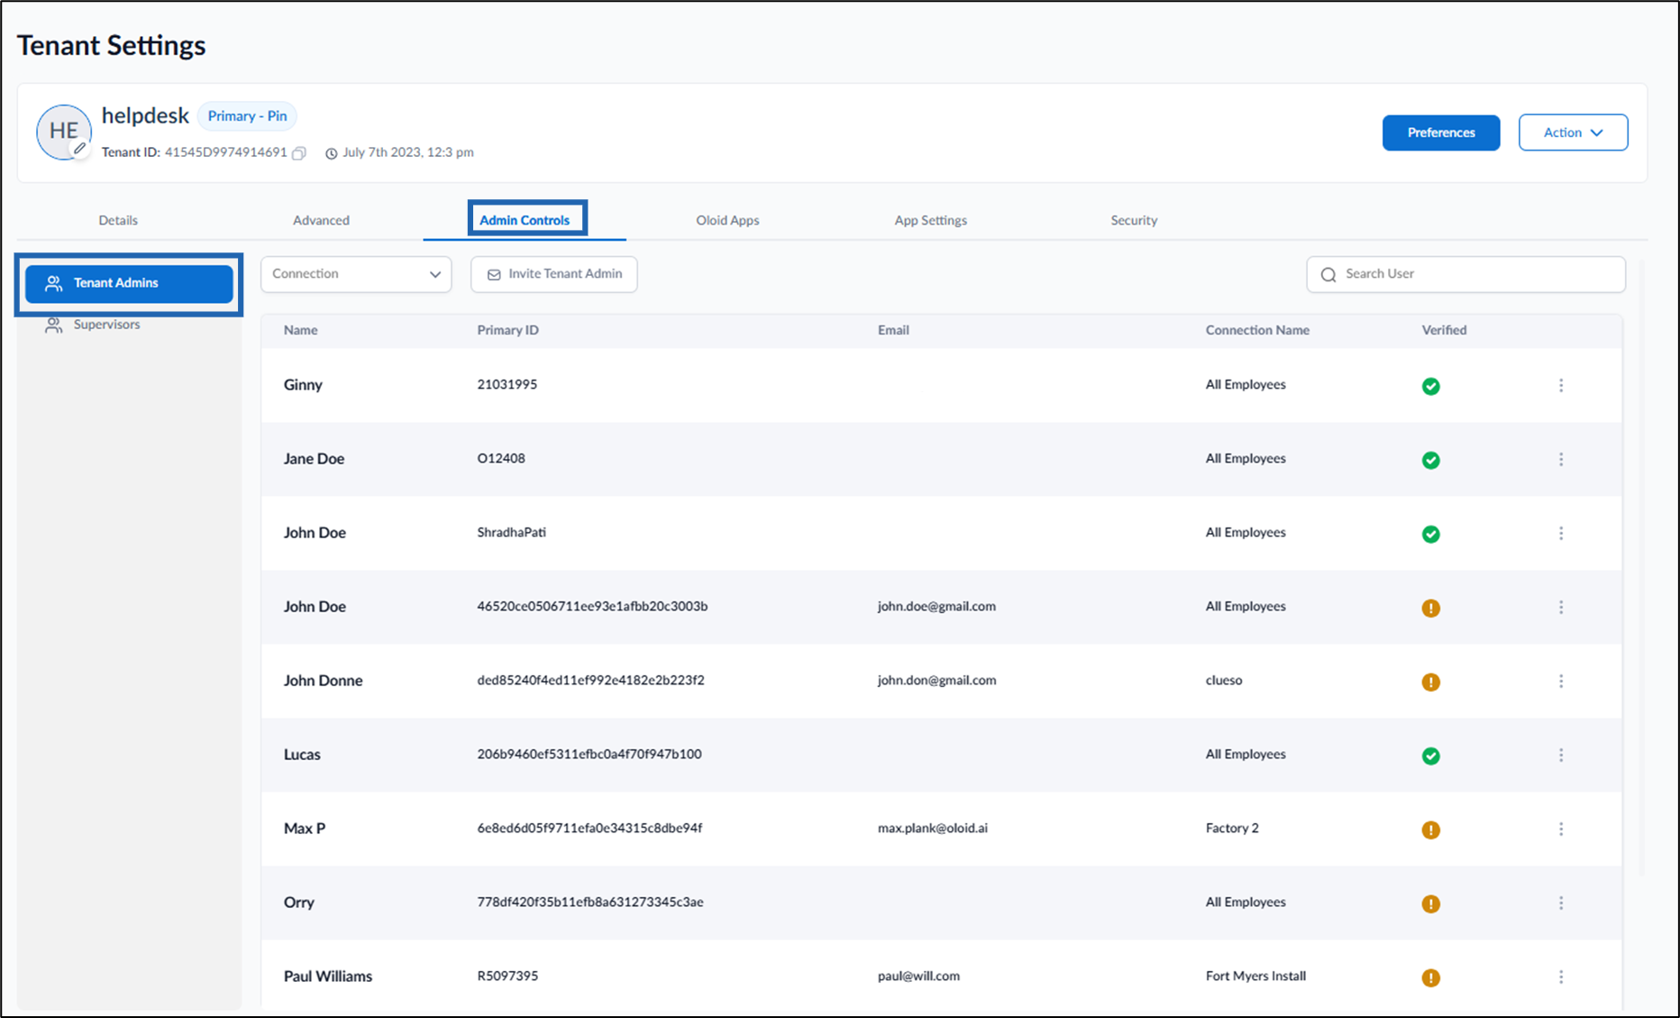
Task: Click Ginny's green verified checkmark icon
Action: pos(1430,386)
